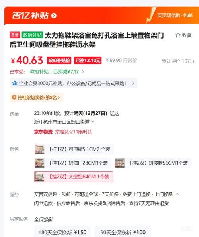Click the 政府补贴 green tag
Viewport: 199px width, 237px height.
pyautogui.click(x=32, y=35)
